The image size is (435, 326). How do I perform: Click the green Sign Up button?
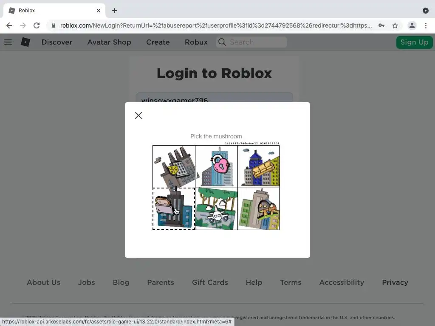click(x=414, y=42)
